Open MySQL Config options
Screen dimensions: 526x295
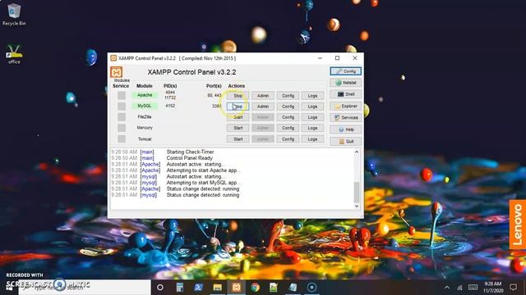288,107
